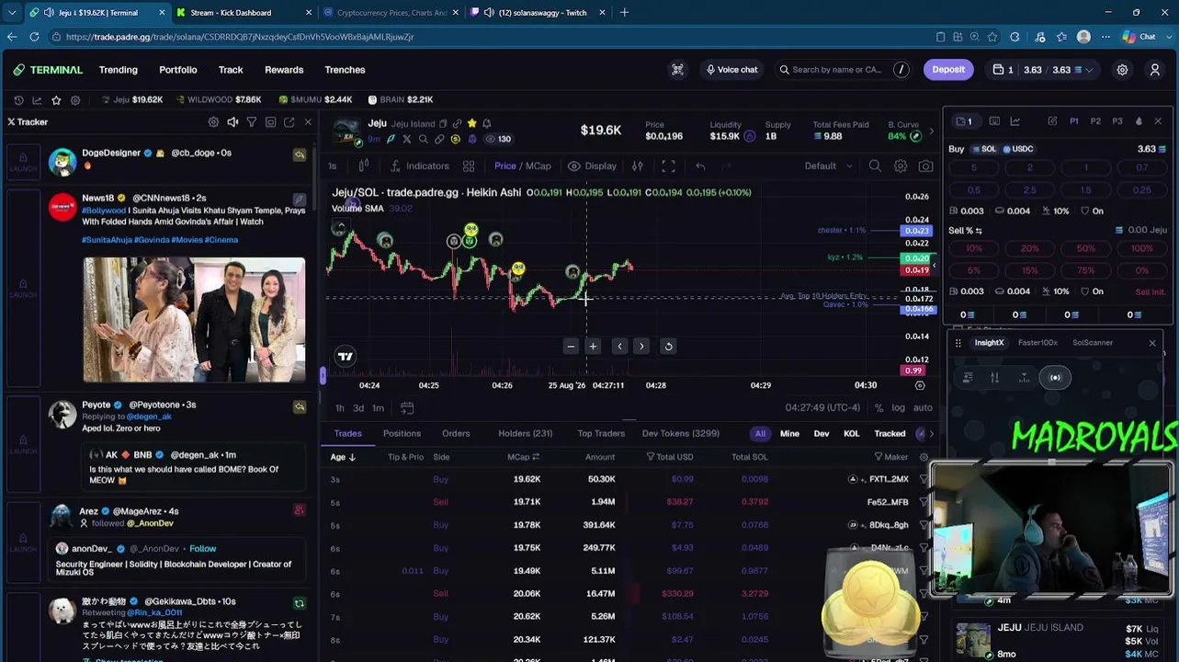The height and width of the screenshot is (662, 1179).
Task: Toggle fullscreen chart mode
Action: click(668, 166)
